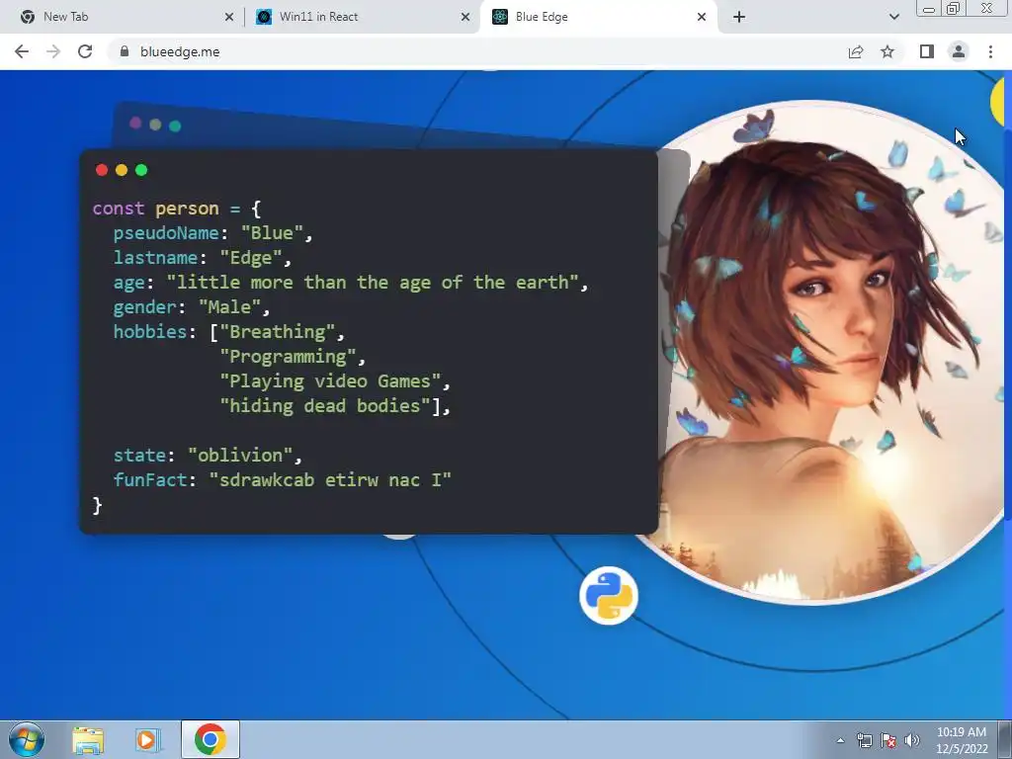Viewport: 1012px width, 759px height.
Task: Expand the tab search chevron
Action: pos(893,17)
